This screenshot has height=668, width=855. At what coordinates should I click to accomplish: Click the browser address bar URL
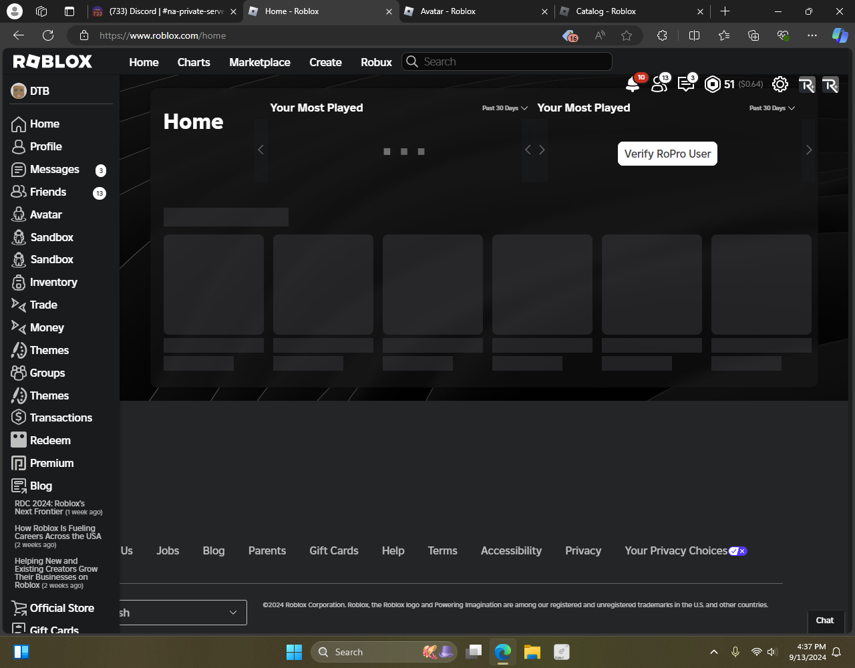(x=162, y=35)
